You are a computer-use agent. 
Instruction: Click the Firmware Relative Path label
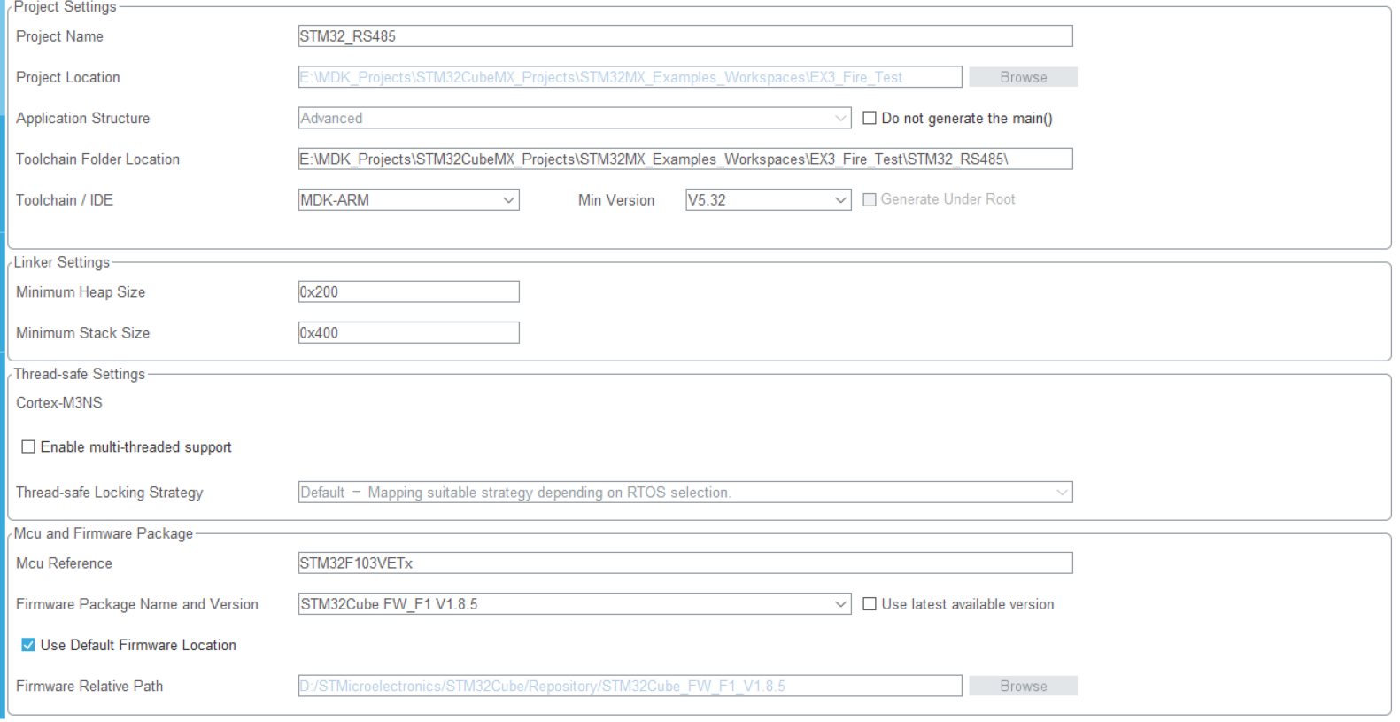click(89, 686)
